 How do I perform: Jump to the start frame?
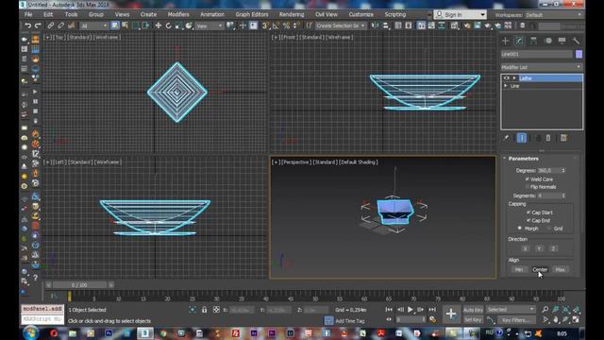389,310
